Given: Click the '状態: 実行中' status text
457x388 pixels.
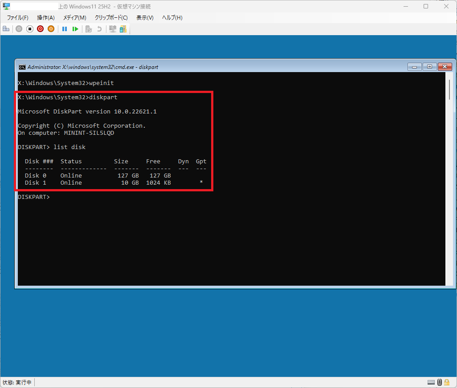Looking at the screenshot, I should 17,383.
